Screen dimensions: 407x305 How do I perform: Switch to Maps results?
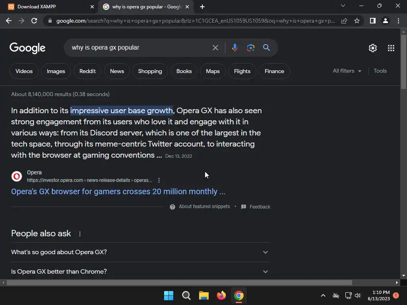click(x=213, y=71)
